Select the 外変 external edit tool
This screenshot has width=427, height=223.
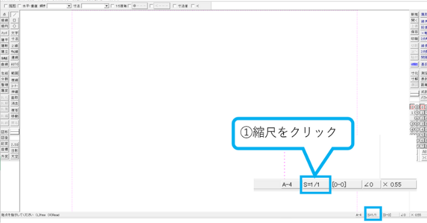point(4,156)
